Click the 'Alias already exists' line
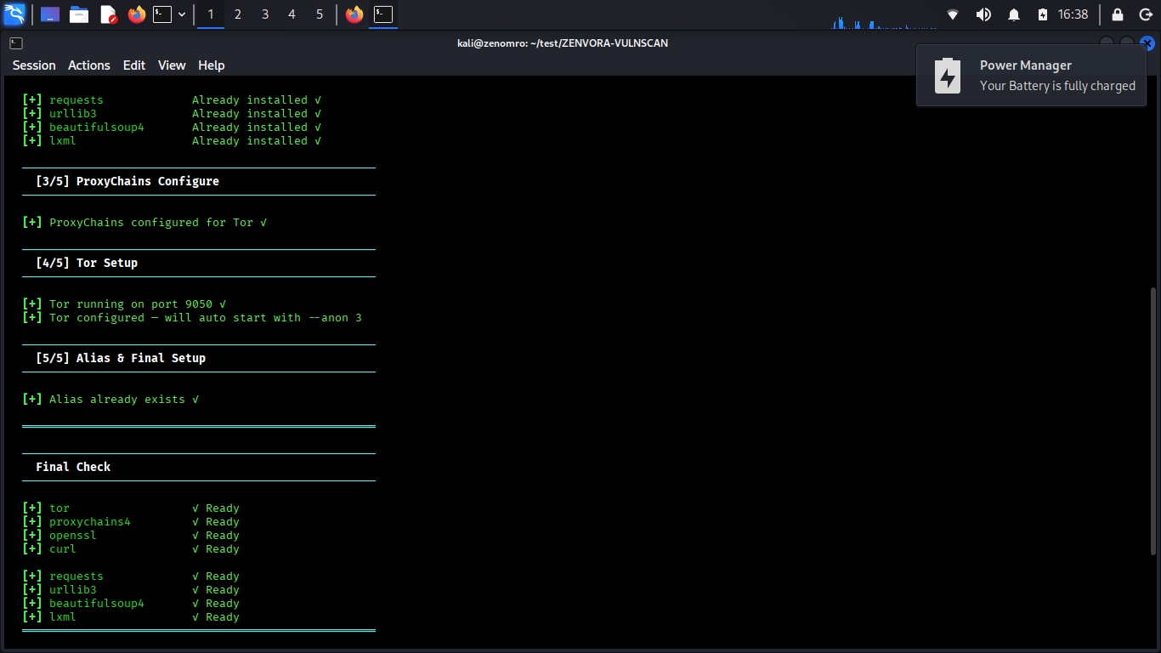1161x653 pixels. tap(110, 399)
